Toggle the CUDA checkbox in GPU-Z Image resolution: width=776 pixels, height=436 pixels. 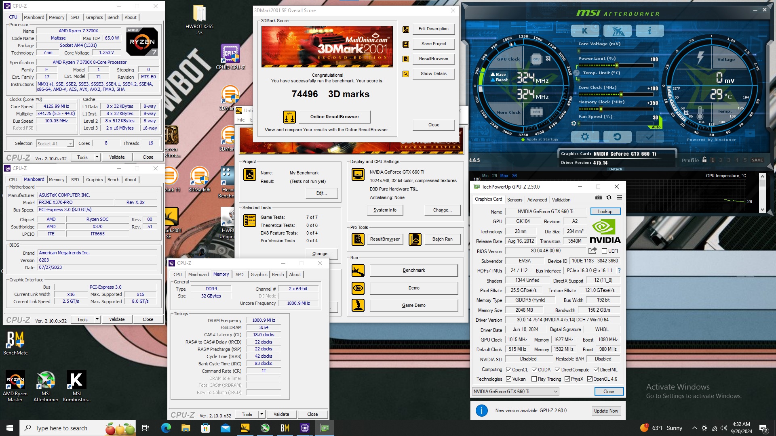point(534,370)
